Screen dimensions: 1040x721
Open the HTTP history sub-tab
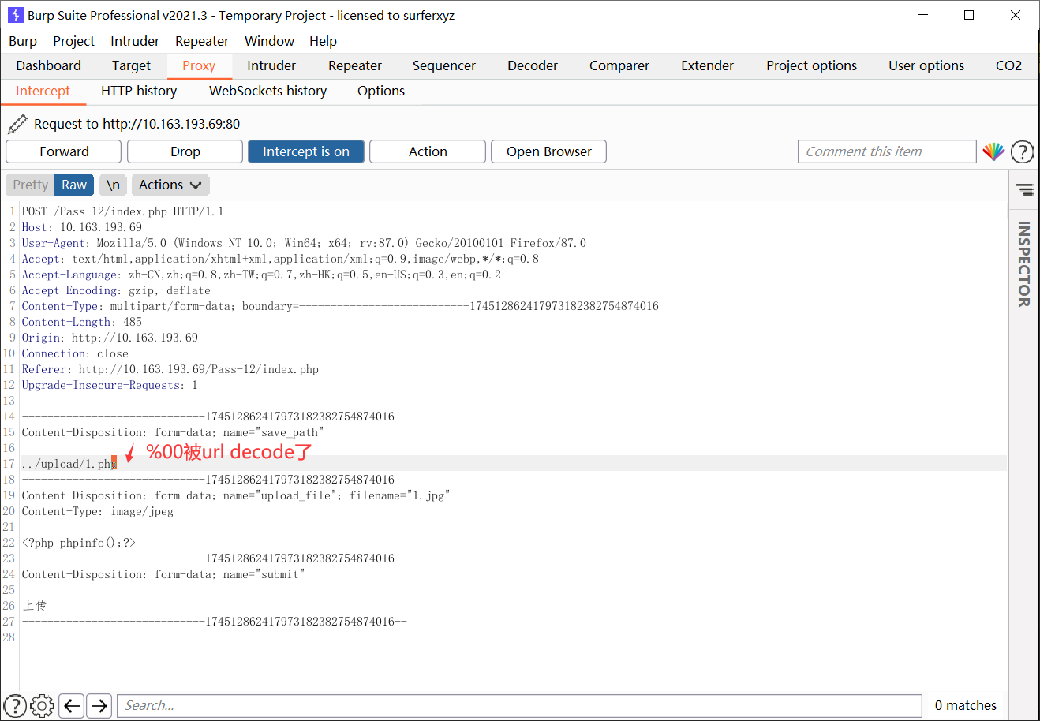pos(139,91)
